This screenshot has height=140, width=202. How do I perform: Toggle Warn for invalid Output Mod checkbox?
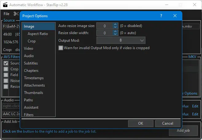61,48
